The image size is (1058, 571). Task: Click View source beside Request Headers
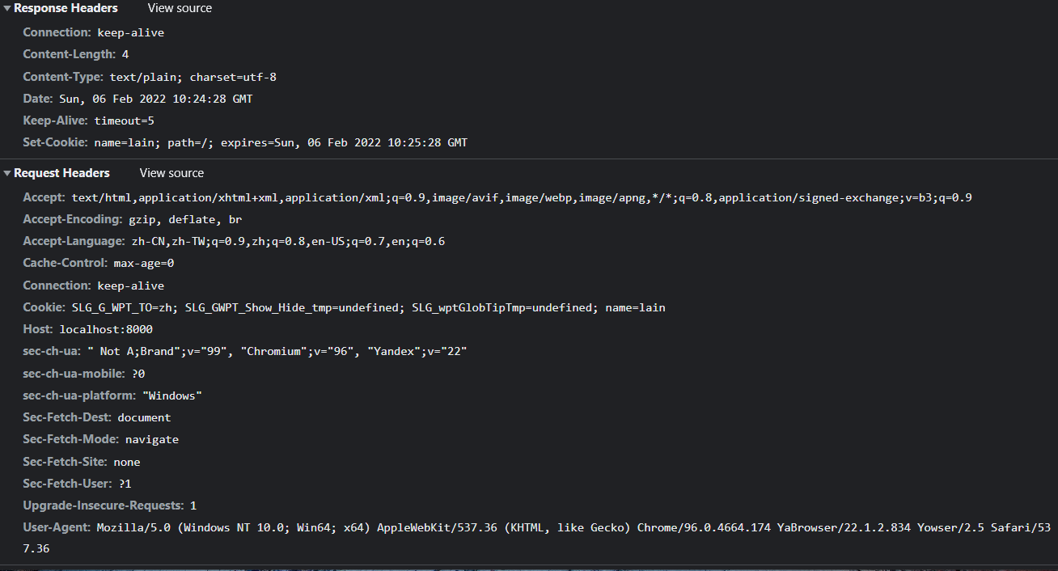(x=171, y=173)
